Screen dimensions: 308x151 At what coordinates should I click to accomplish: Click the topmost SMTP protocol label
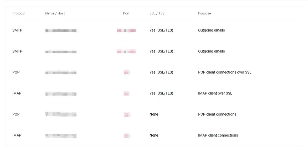pos(17,30)
